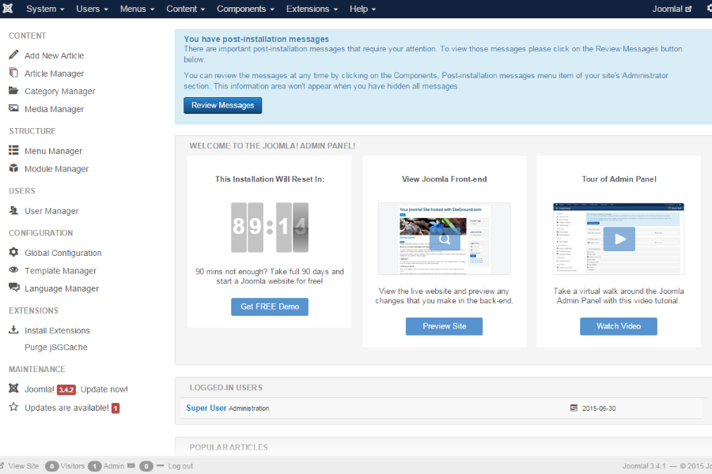Expand the Content dropdown menu

(x=185, y=9)
